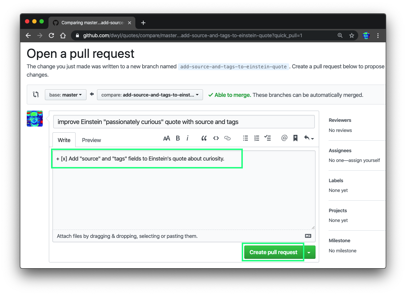
Task: Select the Write tab
Action: pos(64,140)
